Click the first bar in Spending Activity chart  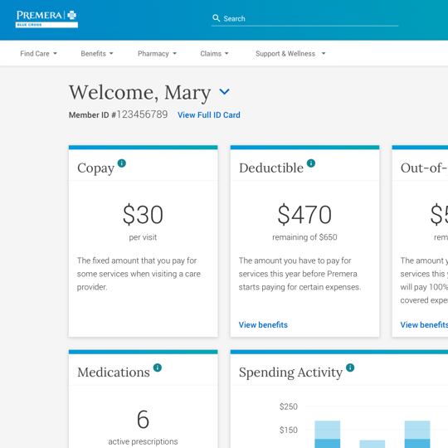(x=328, y=434)
